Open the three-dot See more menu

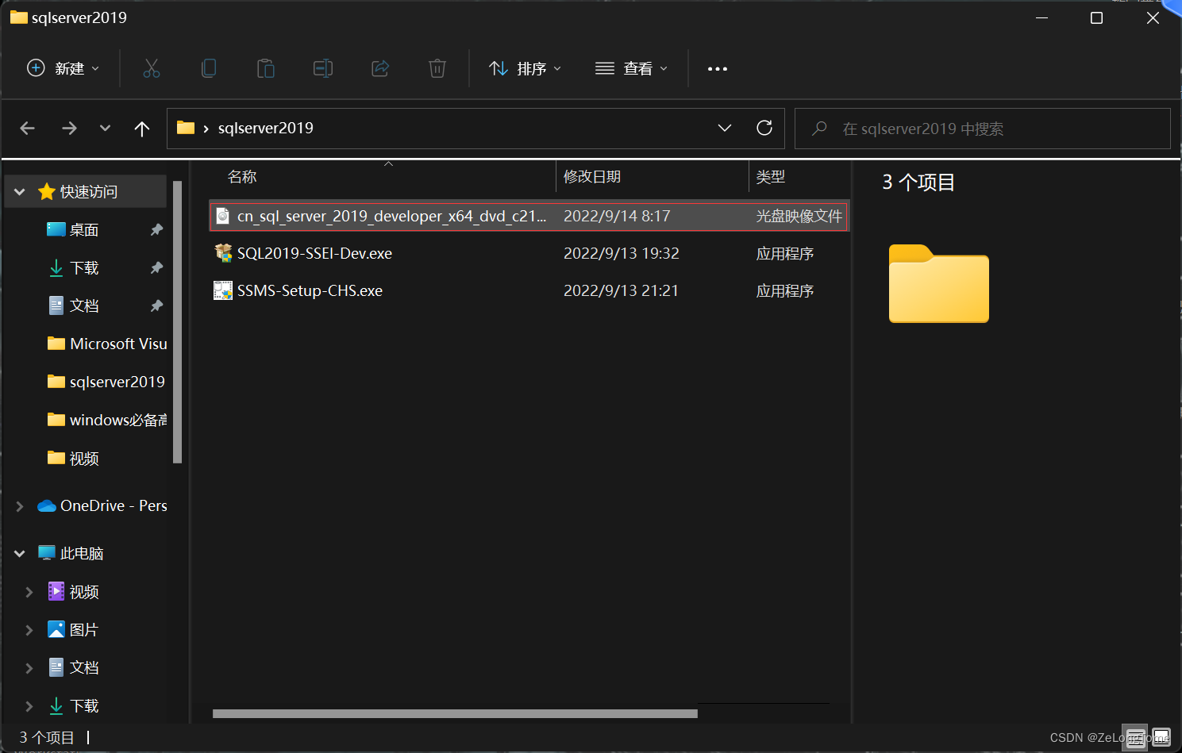(x=718, y=69)
